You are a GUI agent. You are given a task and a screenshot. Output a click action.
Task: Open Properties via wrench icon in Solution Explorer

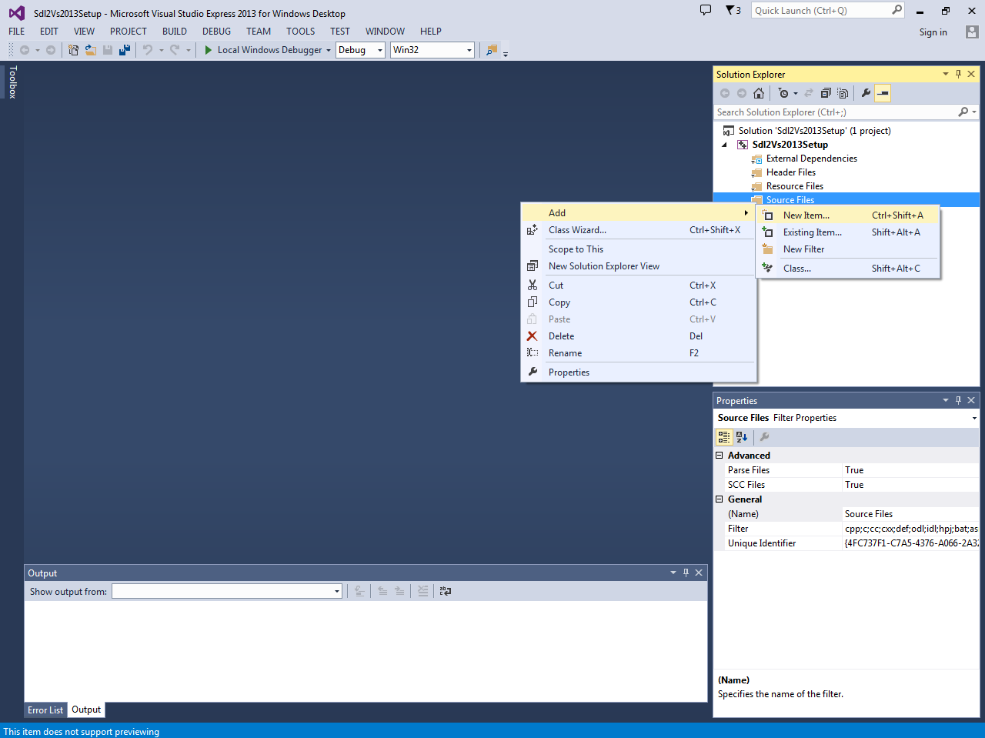pos(866,92)
